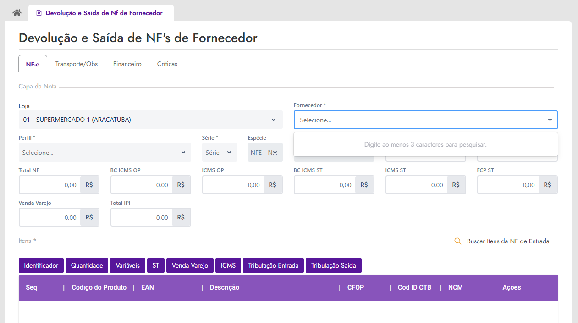The image size is (578, 323).
Task: Click the Tributação Entrada button
Action: click(273, 265)
